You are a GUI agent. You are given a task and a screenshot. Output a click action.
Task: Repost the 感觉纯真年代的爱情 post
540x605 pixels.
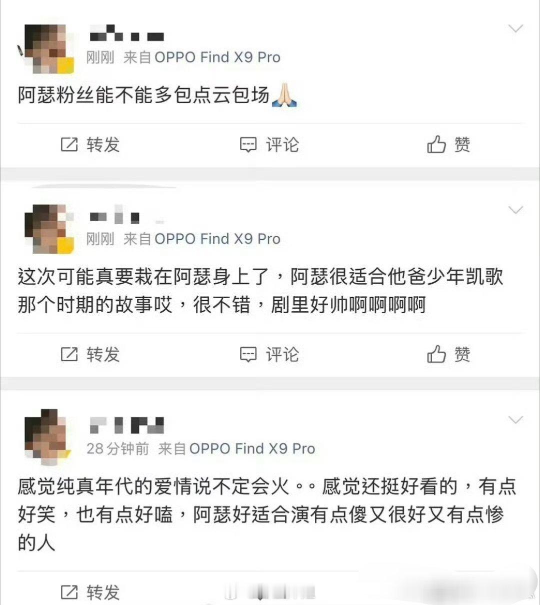[x=90, y=592]
